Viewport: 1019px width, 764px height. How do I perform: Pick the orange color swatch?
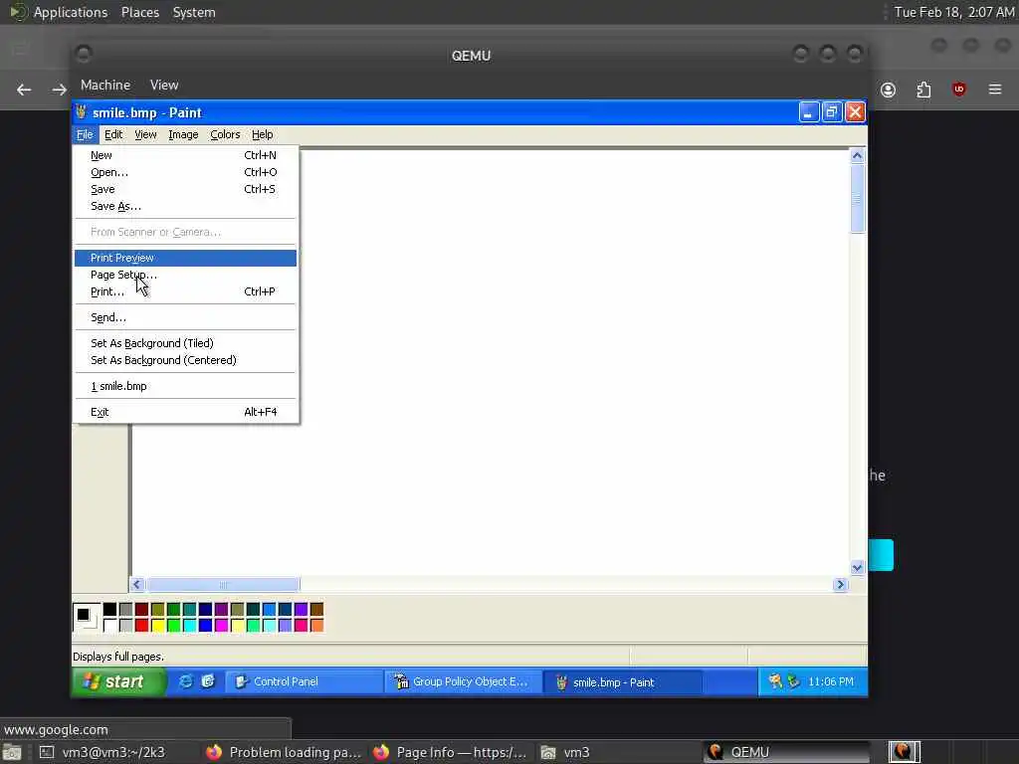[317, 626]
